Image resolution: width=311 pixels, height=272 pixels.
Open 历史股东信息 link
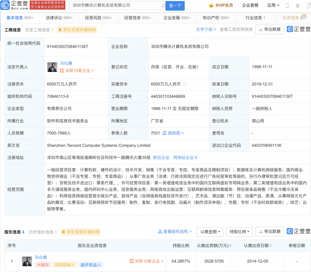pyautogui.click(x=42, y=232)
